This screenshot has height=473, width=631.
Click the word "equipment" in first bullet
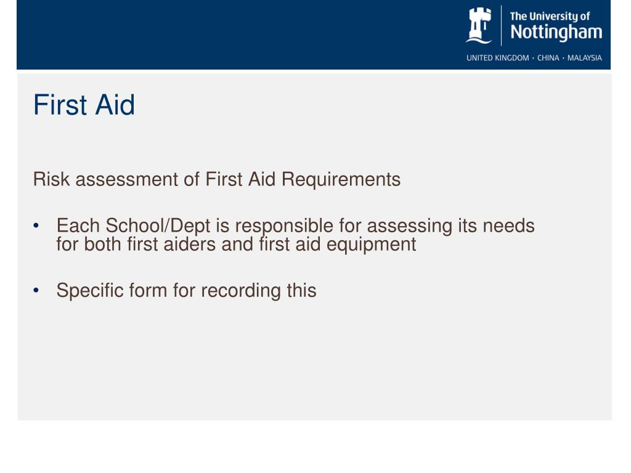371,245
